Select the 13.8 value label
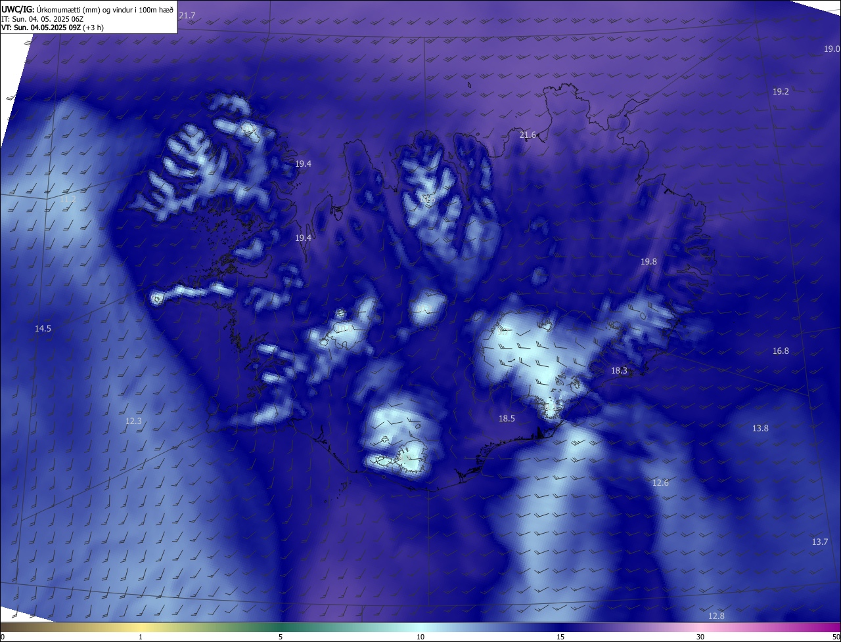Viewport: 841px width, 642px height. [760, 429]
